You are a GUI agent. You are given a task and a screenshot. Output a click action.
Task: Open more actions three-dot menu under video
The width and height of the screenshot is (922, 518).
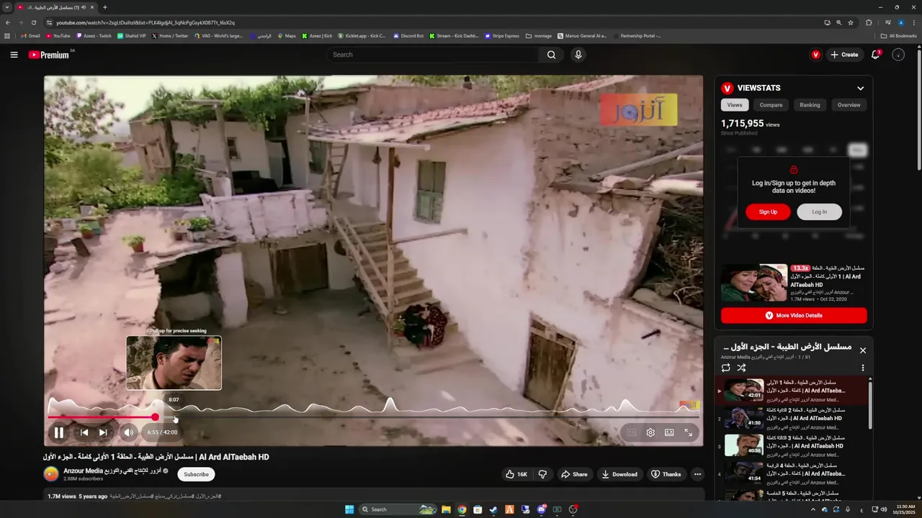click(697, 474)
